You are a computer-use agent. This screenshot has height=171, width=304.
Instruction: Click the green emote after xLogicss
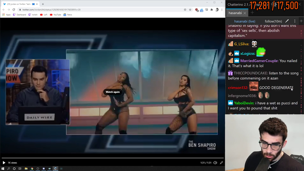(261, 52)
